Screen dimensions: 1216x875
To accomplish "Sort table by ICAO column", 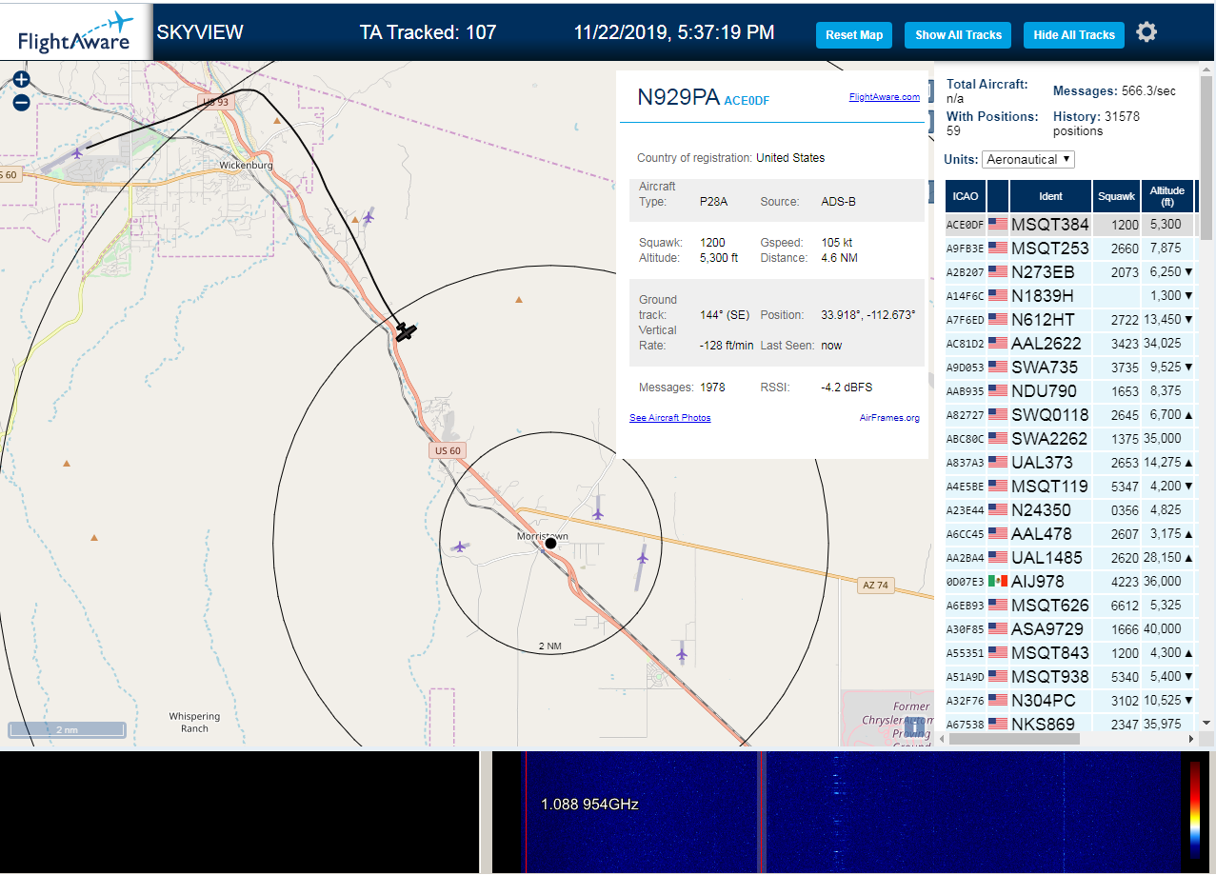I will [966, 196].
